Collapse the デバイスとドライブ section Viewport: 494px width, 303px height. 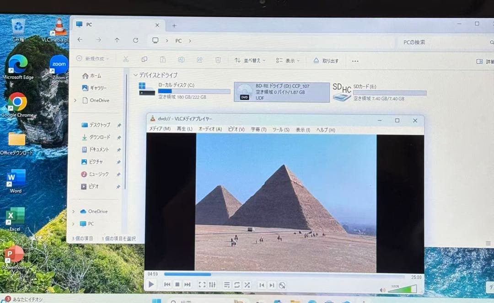135,74
